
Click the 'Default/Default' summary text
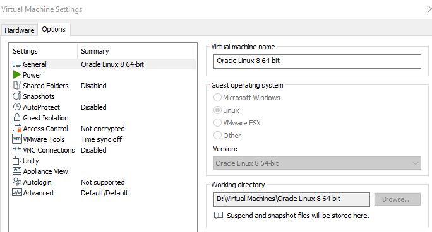tap(104, 193)
